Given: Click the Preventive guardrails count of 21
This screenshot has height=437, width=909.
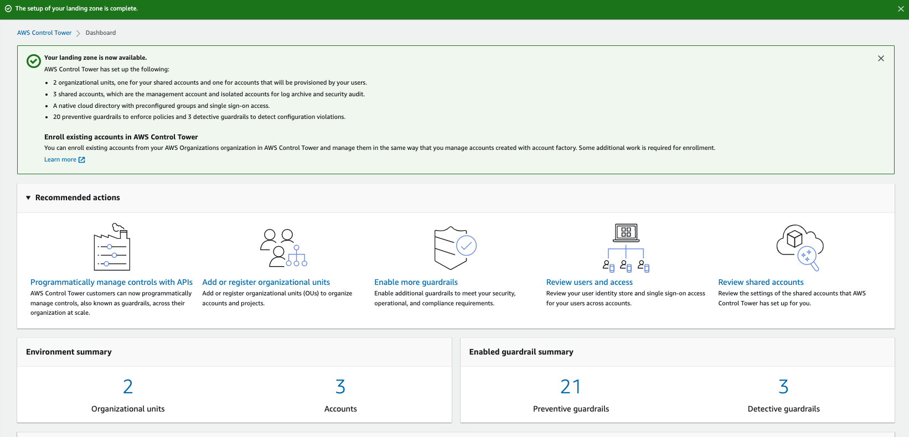Looking at the screenshot, I should click(571, 387).
